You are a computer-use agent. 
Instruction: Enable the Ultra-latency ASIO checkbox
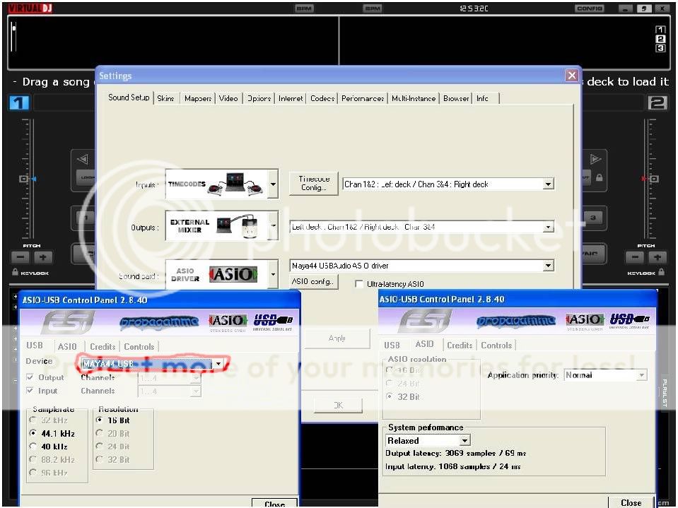pos(359,284)
